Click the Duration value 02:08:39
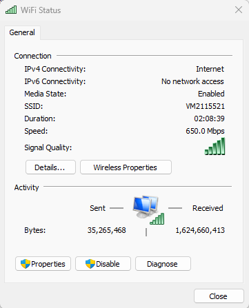The width and height of the screenshot is (249, 308). click(209, 119)
